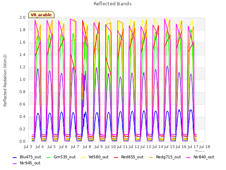Click the Jul 9 x-axis tick label
Image resolution: width=226 pixels, height=170 pixels.
tap(99, 147)
